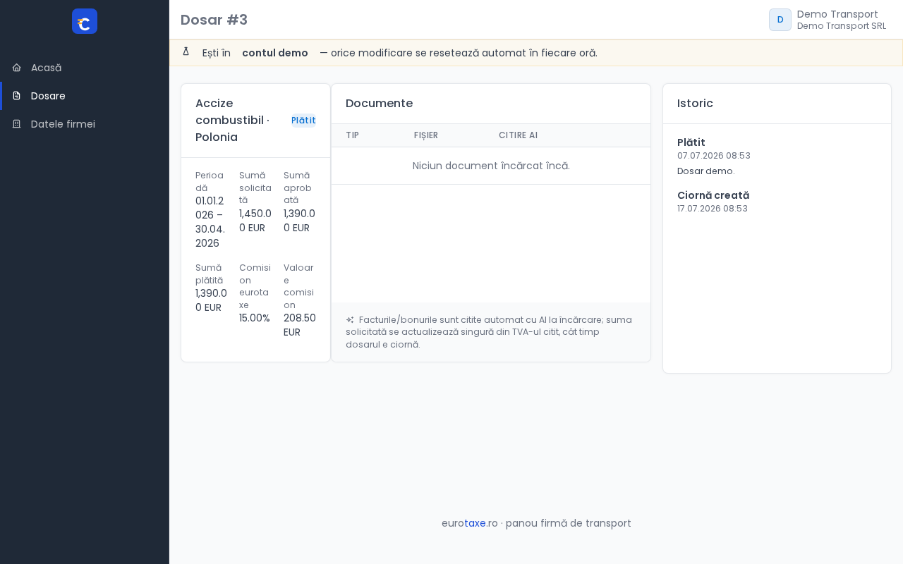Click the FIȘIER column header
The height and width of the screenshot is (564, 903).
click(426, 135)
